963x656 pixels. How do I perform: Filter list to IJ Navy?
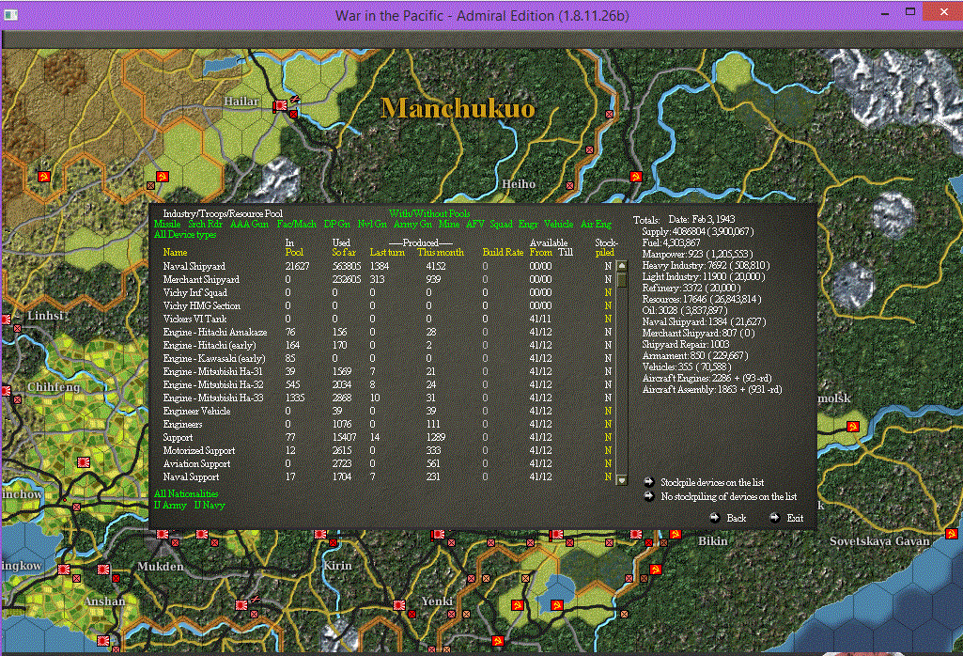[210, 505]
